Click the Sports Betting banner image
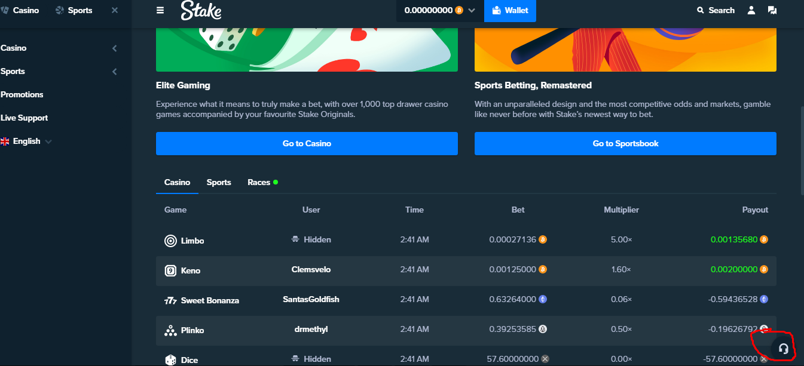804x366 pixels. click(625, 50)
